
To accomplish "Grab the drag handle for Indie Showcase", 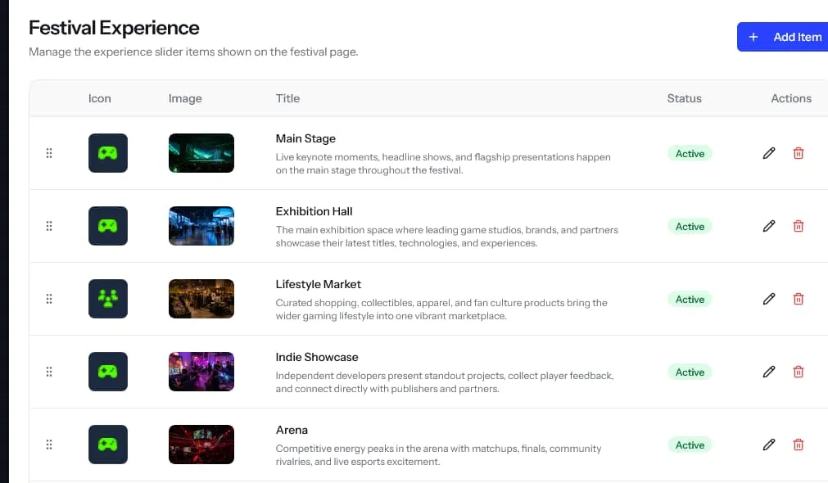I will point(49,372).
